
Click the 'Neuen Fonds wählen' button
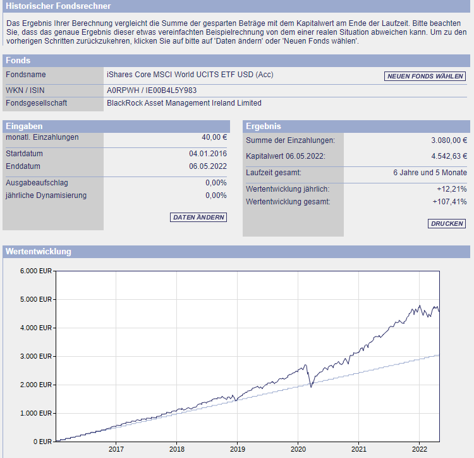[x=425, y=77]
